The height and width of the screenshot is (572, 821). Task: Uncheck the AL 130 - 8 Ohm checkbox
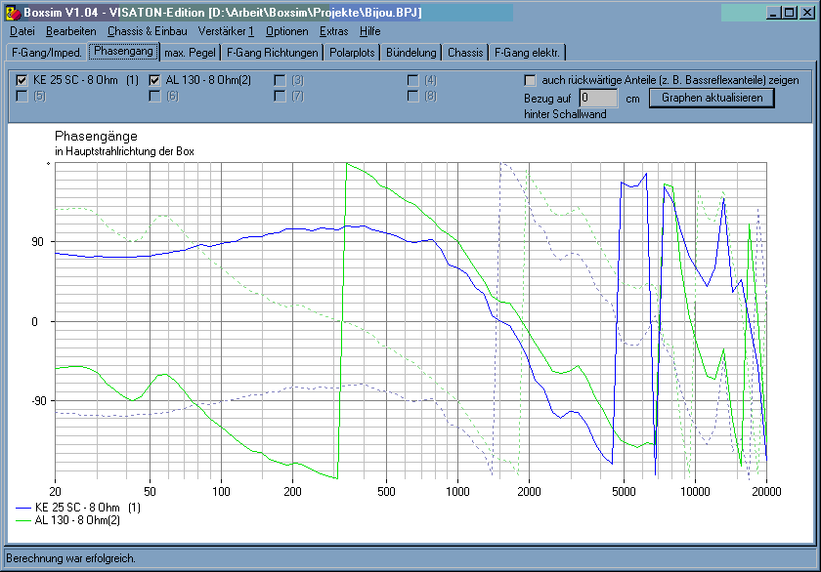[154, 80]
